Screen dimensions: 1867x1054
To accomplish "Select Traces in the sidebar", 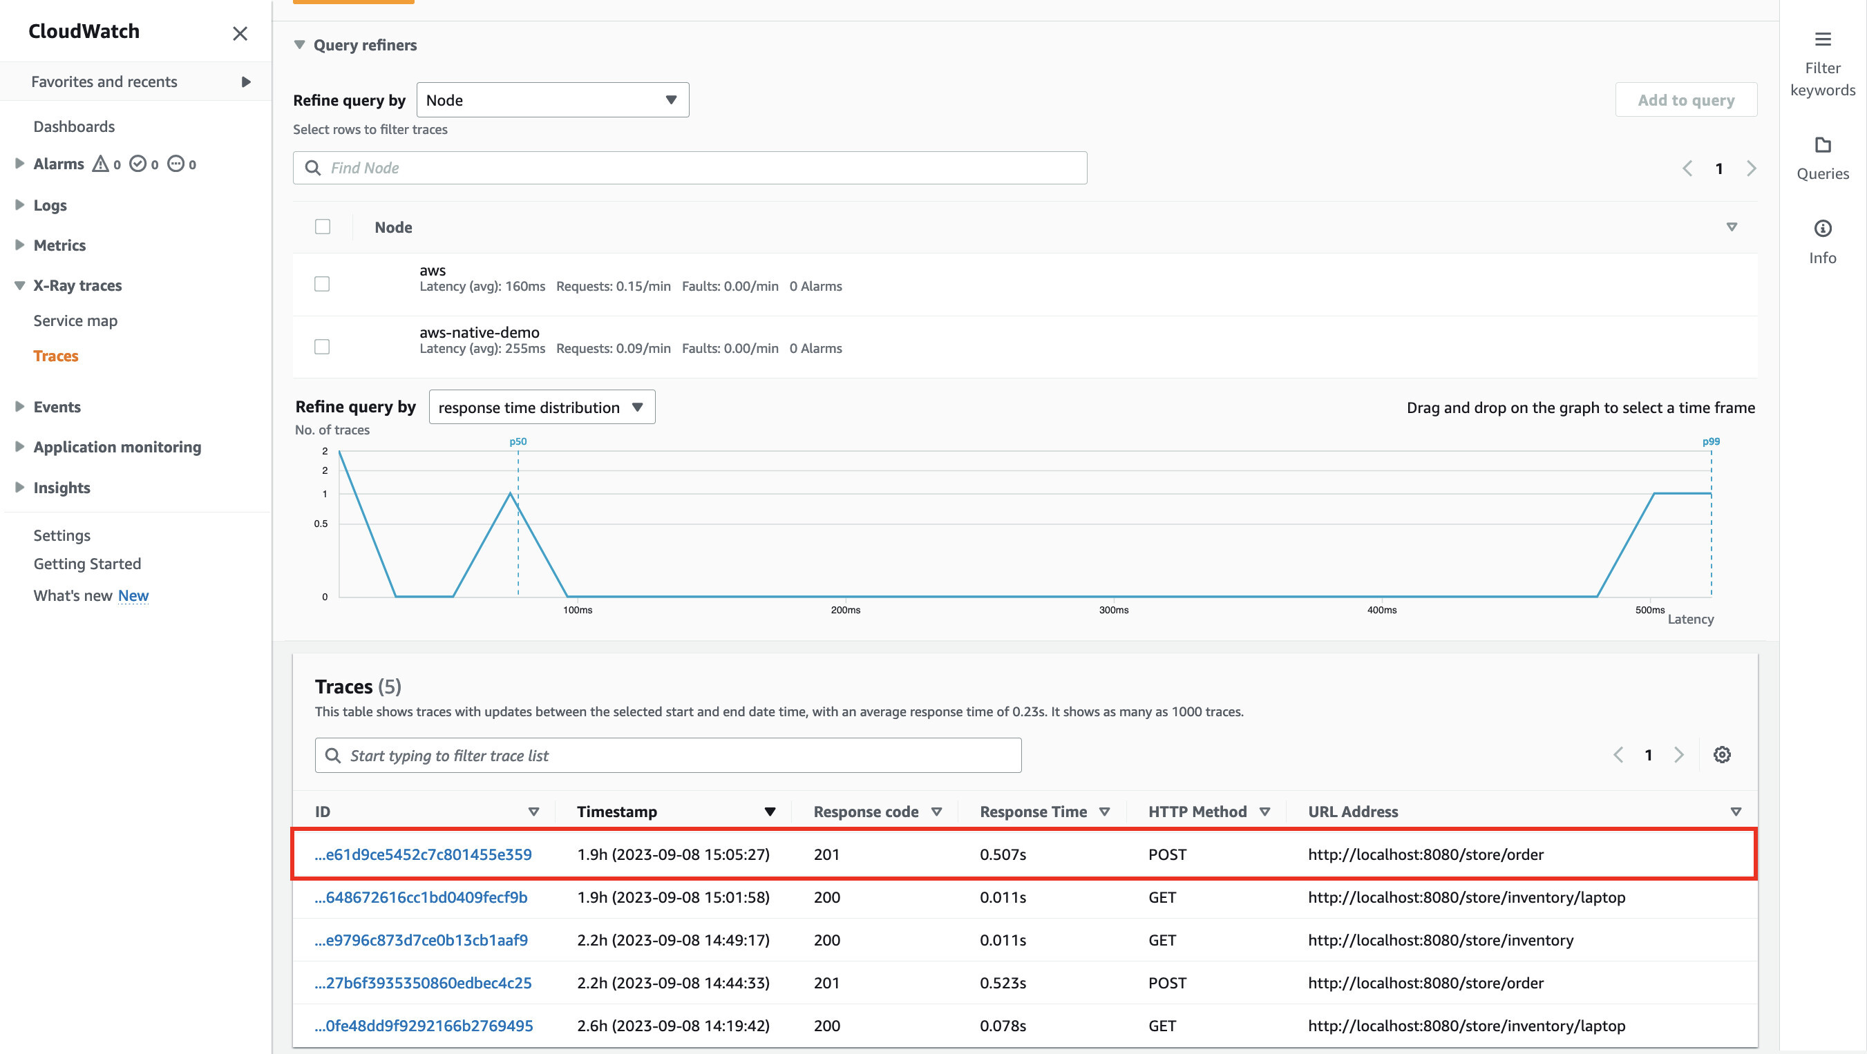I will (56, 356).
